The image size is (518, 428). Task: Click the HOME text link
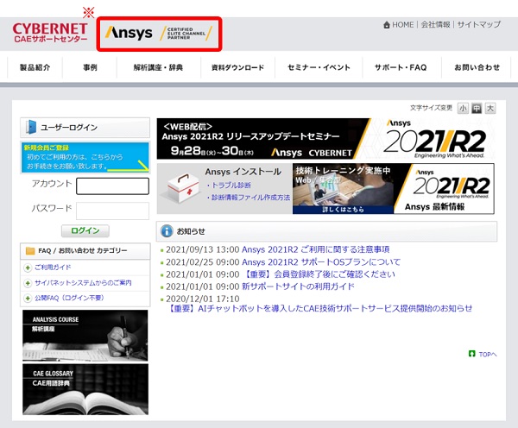pos(402,25)
